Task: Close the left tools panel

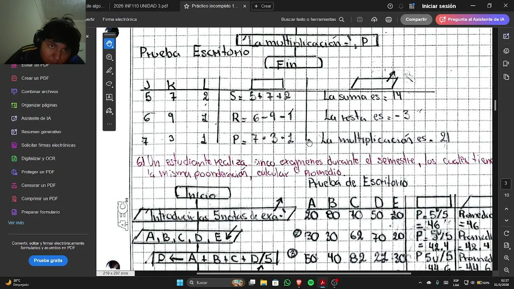Action: coord(87,37)
